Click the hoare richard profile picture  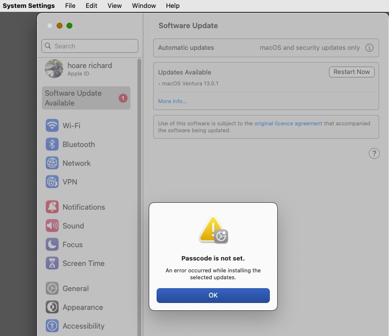(54, 69)
